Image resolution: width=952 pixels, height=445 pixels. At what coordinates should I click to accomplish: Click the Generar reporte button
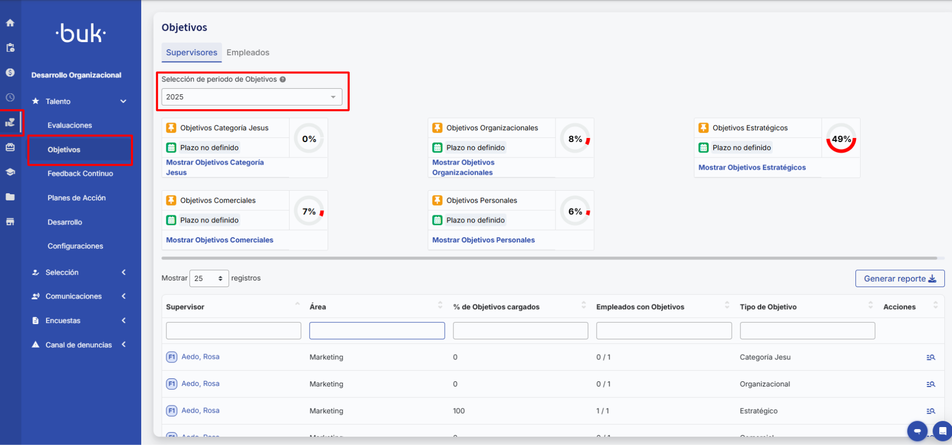900,278
